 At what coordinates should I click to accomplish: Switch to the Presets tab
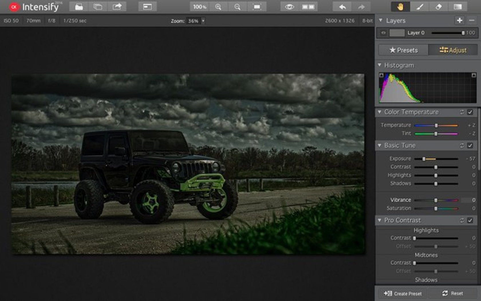(x=404, y=50)
